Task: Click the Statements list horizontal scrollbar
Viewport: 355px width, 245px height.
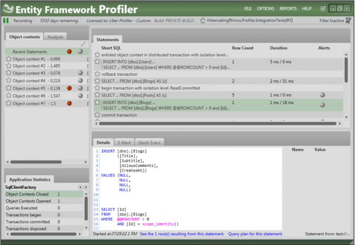Action: point(218,123)
